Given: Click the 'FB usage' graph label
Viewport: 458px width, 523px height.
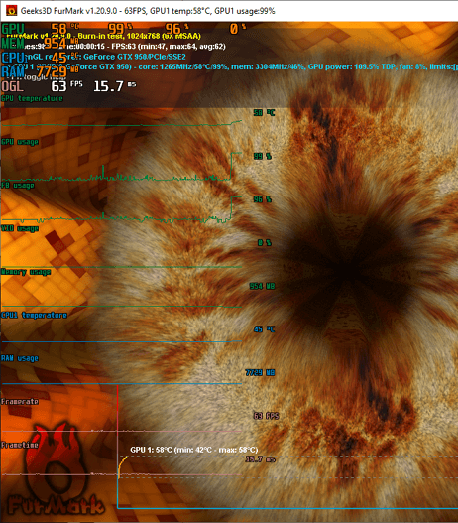Looking at the screenshot, I should [18, 186].
